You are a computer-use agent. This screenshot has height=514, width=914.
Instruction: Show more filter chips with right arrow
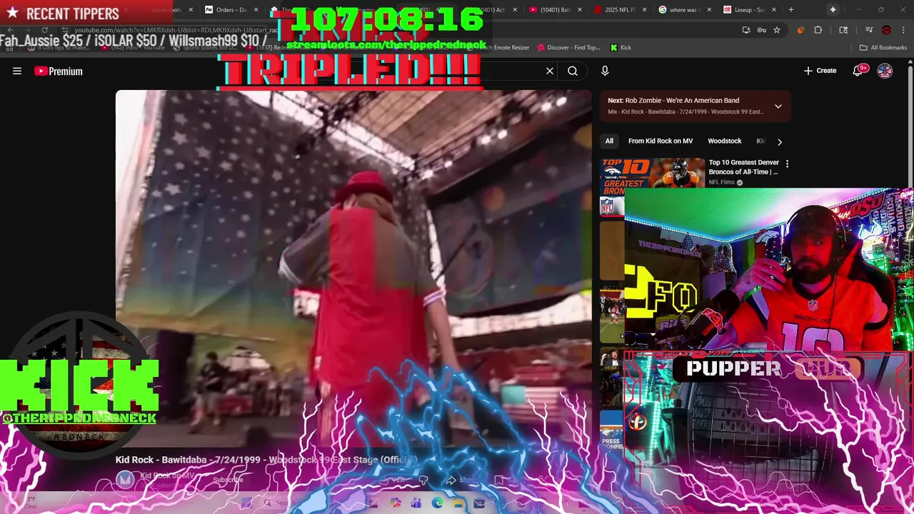point(780,141)
